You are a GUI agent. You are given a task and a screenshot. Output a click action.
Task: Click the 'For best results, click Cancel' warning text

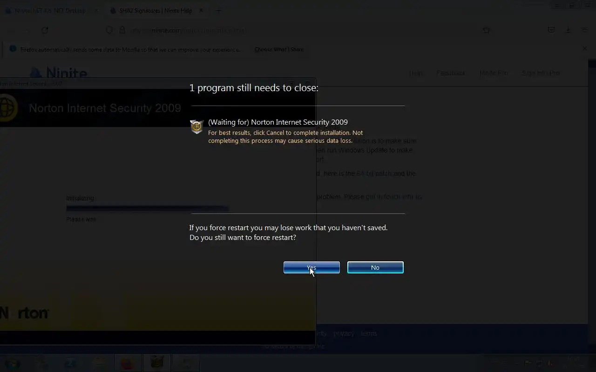(285, 137)
